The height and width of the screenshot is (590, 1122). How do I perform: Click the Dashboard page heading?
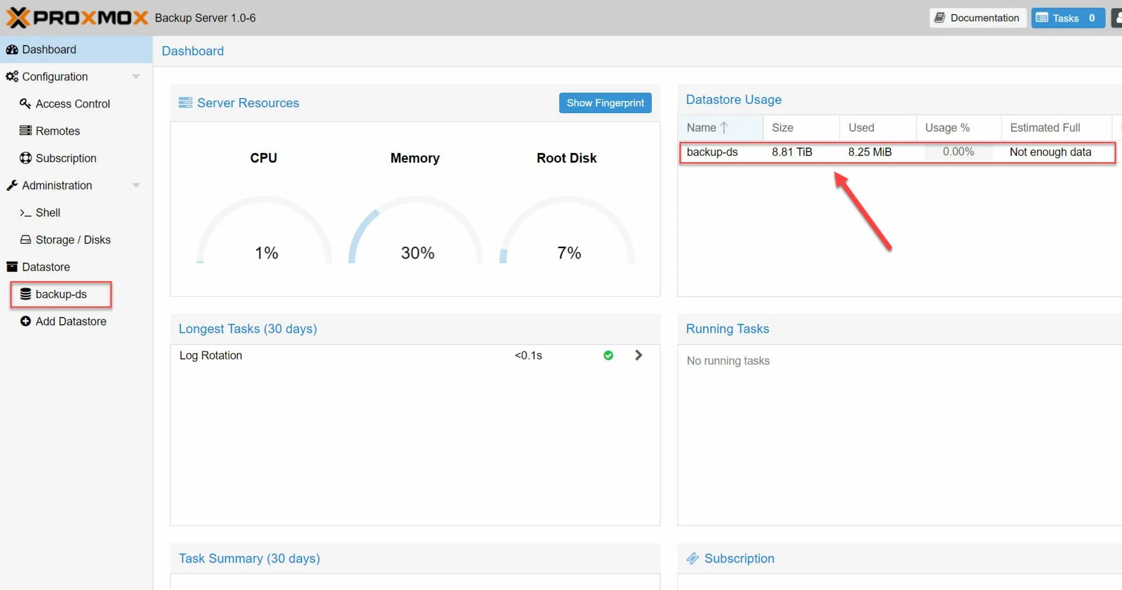[193, 51]
